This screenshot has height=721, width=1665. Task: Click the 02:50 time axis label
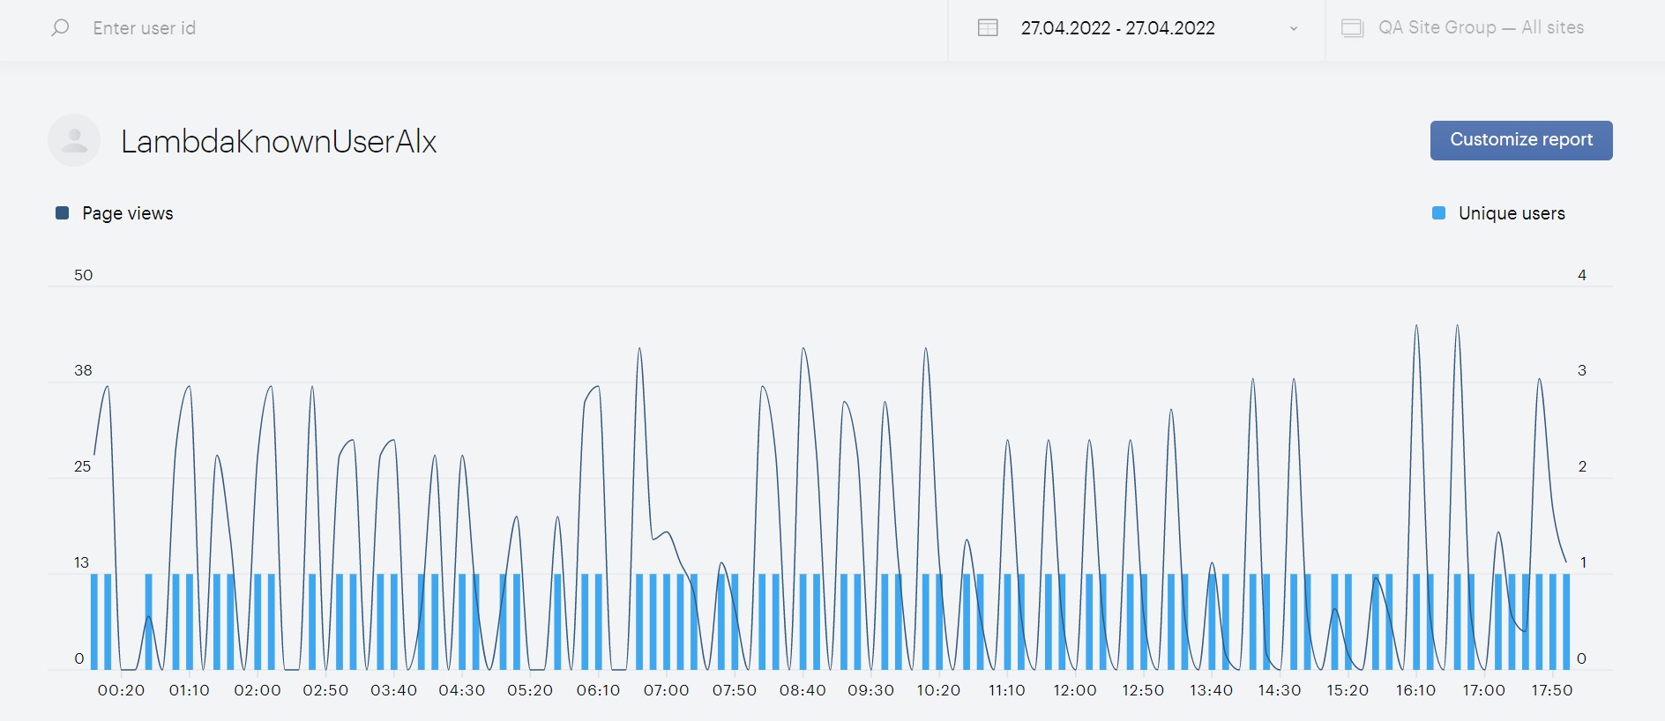point(325,690)
